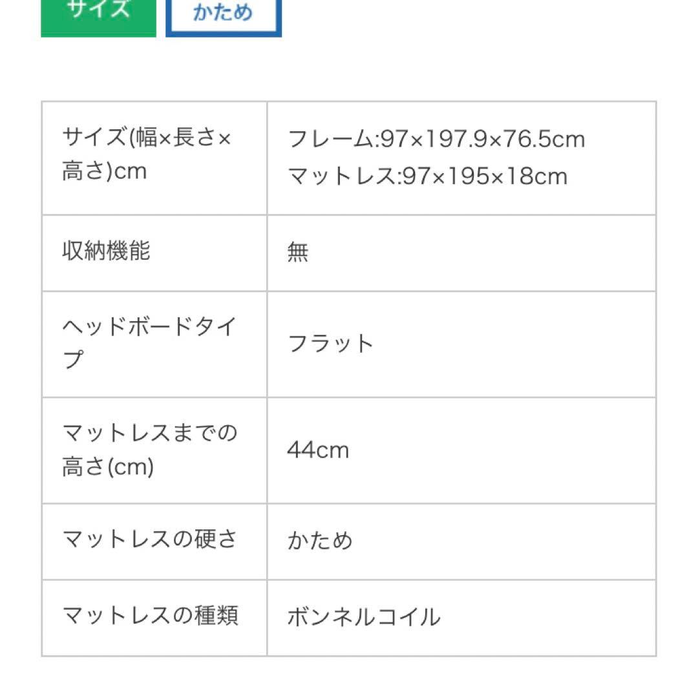Click the 97×197.9×76.5cm frame dimensions
This screenshot has width=698, height=698.
[482, 139]
